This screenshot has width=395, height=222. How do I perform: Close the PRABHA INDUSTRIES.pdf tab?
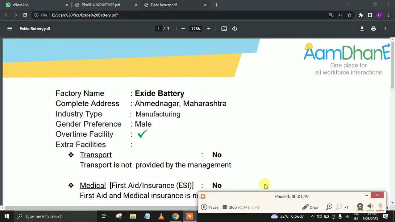click(136, 5)
